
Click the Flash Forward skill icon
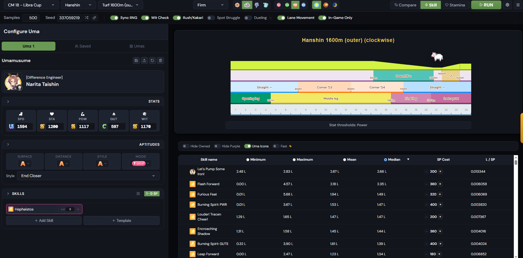(x=192, y=184)
